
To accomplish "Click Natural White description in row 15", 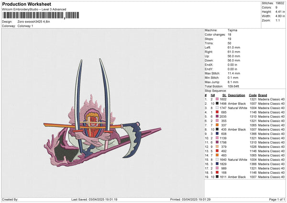I will 238,160.
